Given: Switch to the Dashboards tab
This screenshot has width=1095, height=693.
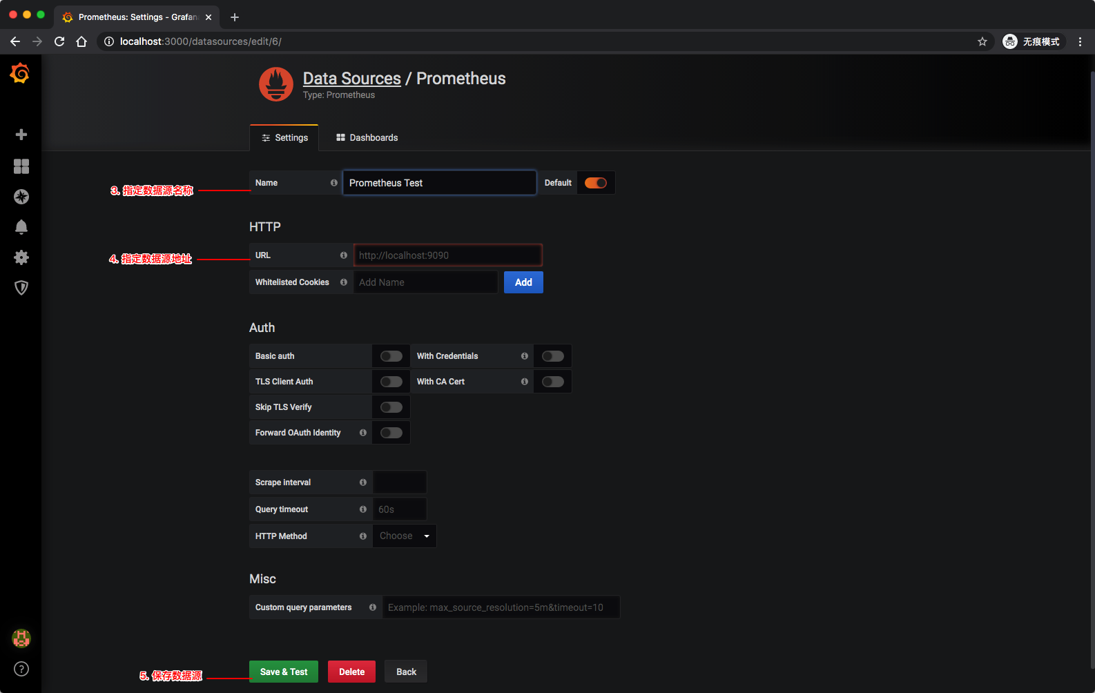Looking at the screenshot, I should 367,138.
